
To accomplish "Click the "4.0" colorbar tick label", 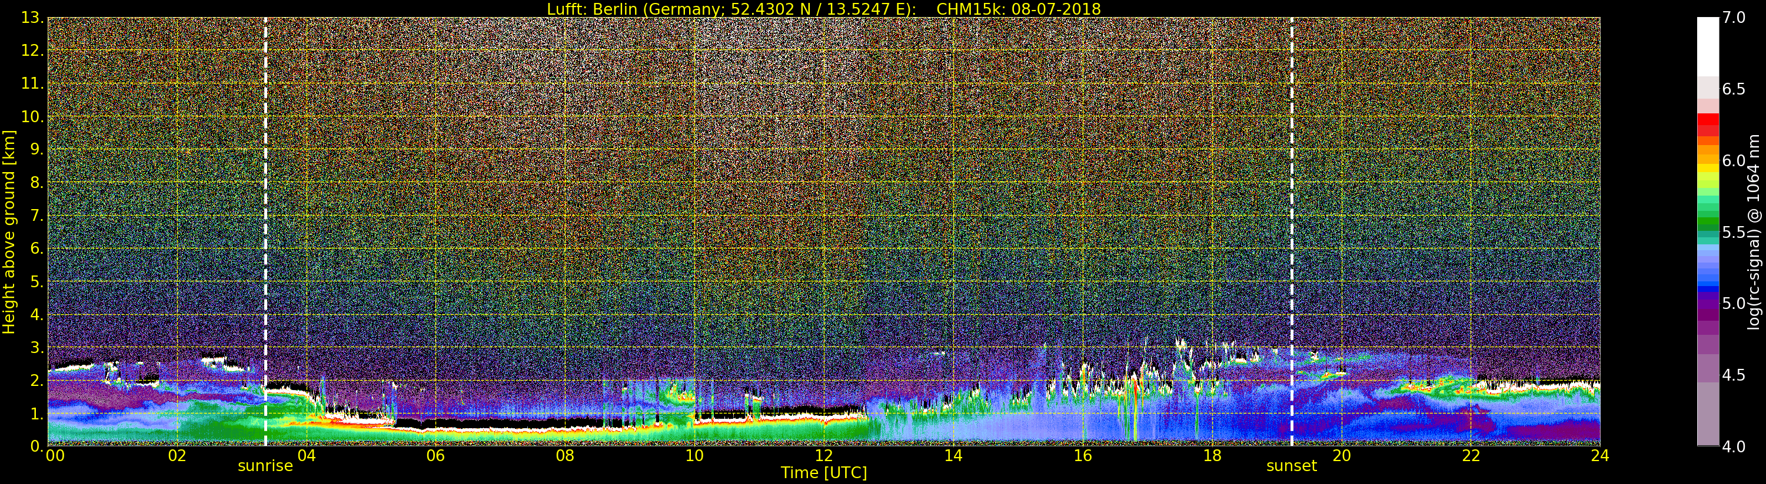I will click(x=1734, y=446).
